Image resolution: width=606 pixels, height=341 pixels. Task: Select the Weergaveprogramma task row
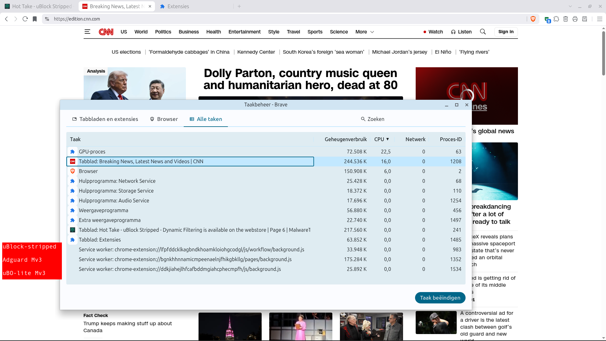point(266,210)
